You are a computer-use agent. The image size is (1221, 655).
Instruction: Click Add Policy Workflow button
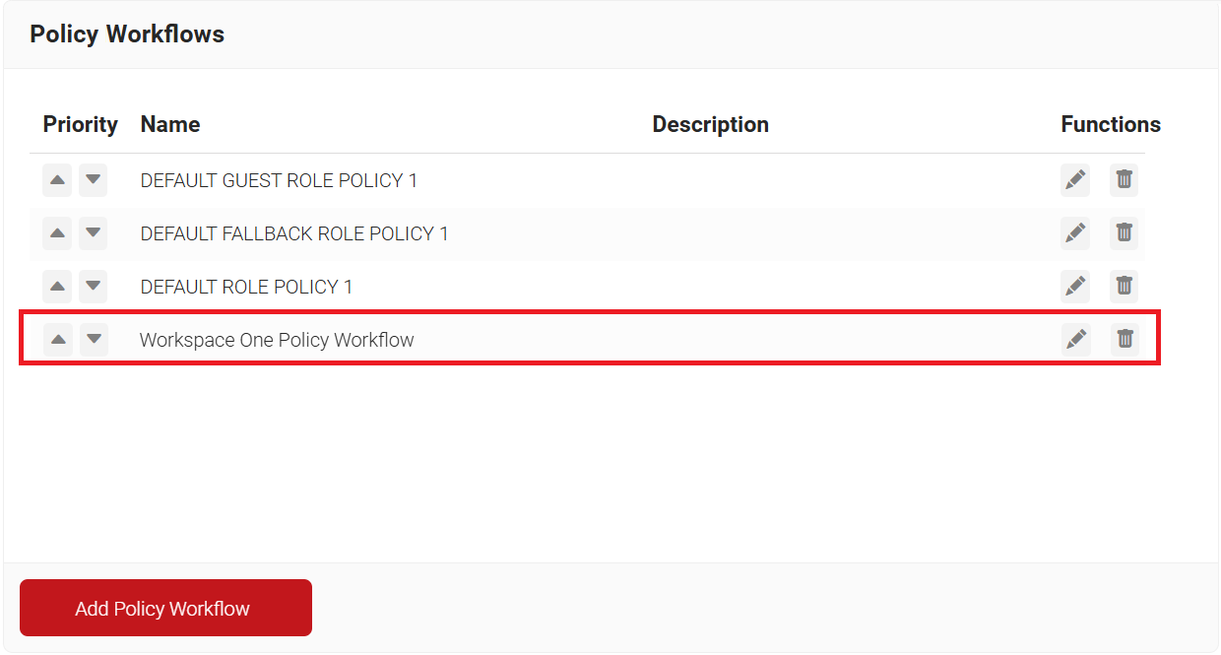point(165,608)
